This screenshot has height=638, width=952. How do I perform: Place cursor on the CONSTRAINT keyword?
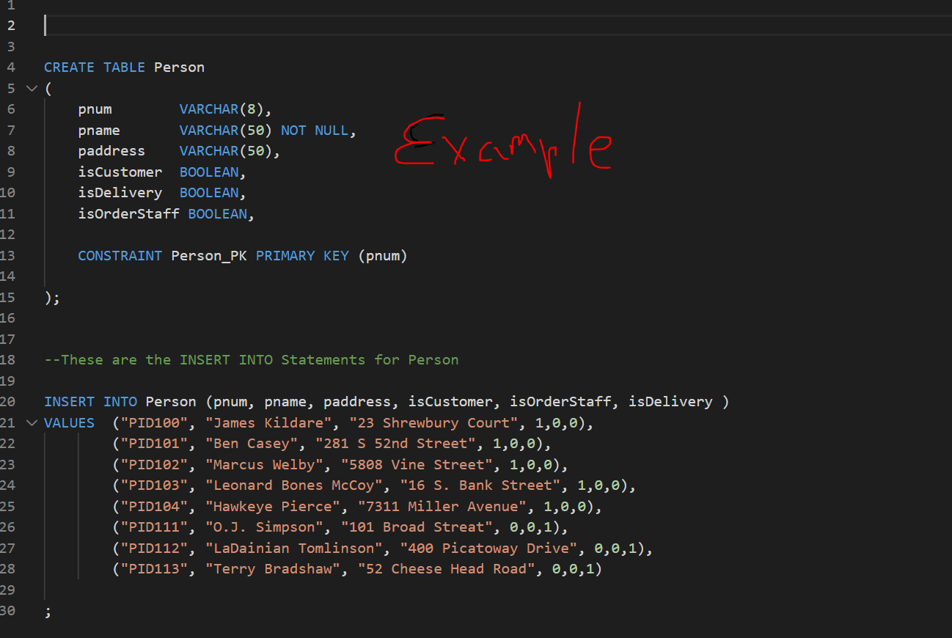pos(120,255)
